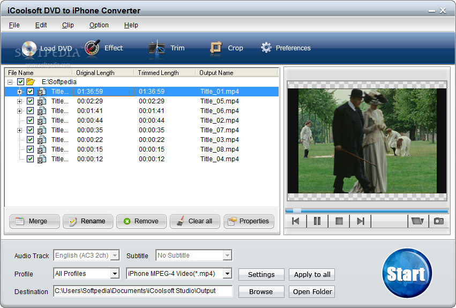Open the Option menu
Image resolution: width=456 pixels, height=308 pixels.
[99, 25]
